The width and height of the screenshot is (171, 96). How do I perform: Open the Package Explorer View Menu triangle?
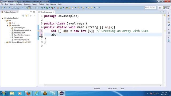(x=34, y=15)
